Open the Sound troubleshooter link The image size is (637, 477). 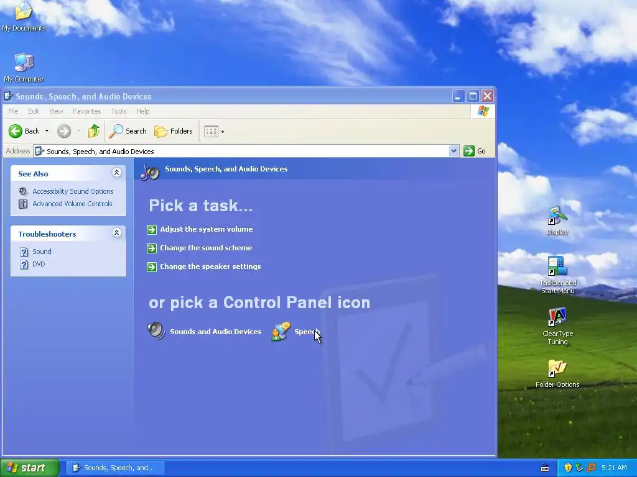[x=42, y=252]
